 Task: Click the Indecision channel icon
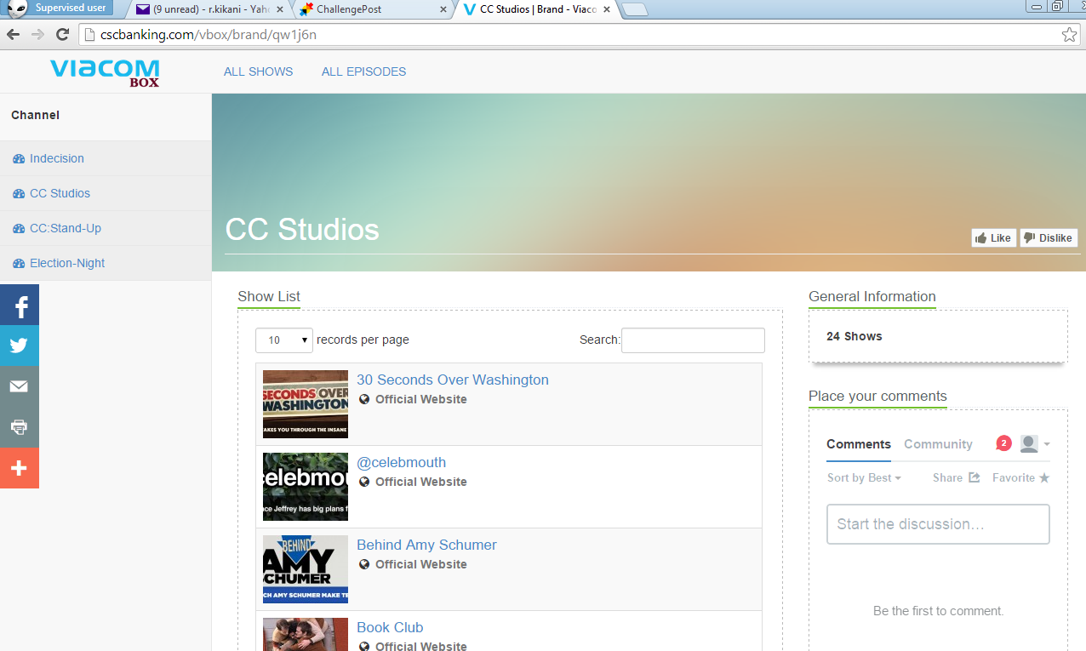[19, 159]
